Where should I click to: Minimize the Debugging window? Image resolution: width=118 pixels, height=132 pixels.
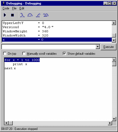click(x=105, y=3)
